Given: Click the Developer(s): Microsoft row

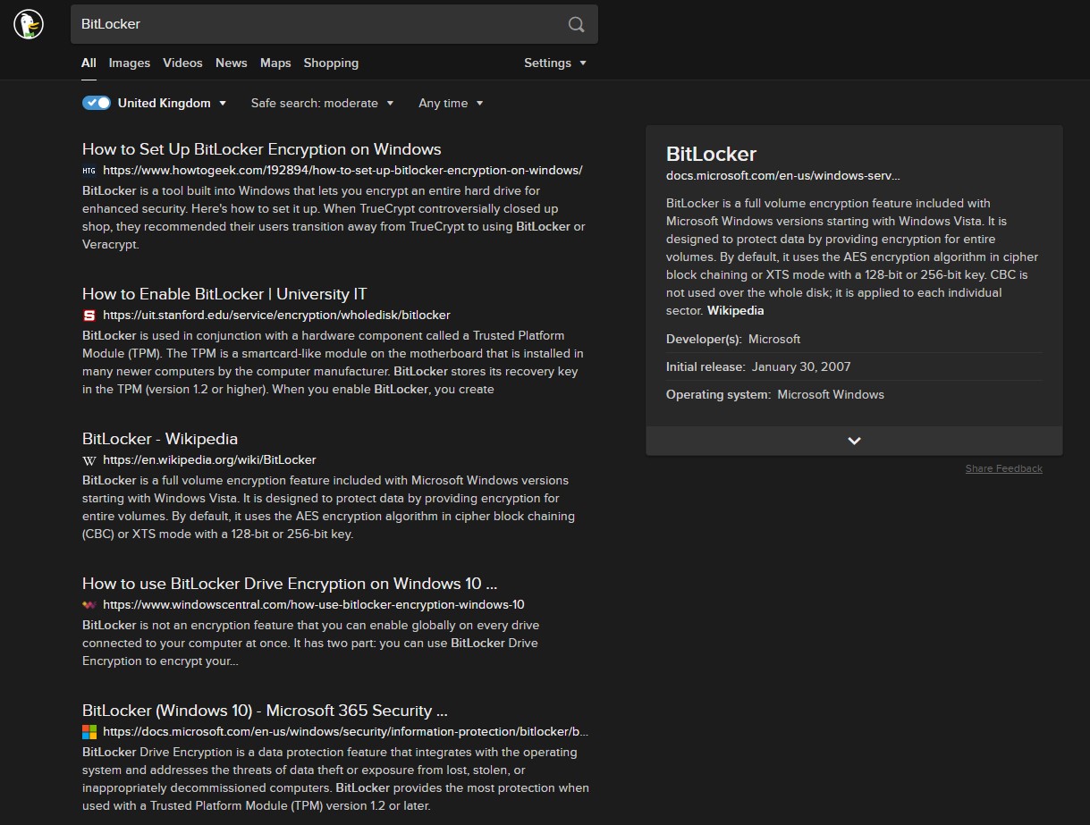Looking at the screenshot, I should tap(854, 339).
